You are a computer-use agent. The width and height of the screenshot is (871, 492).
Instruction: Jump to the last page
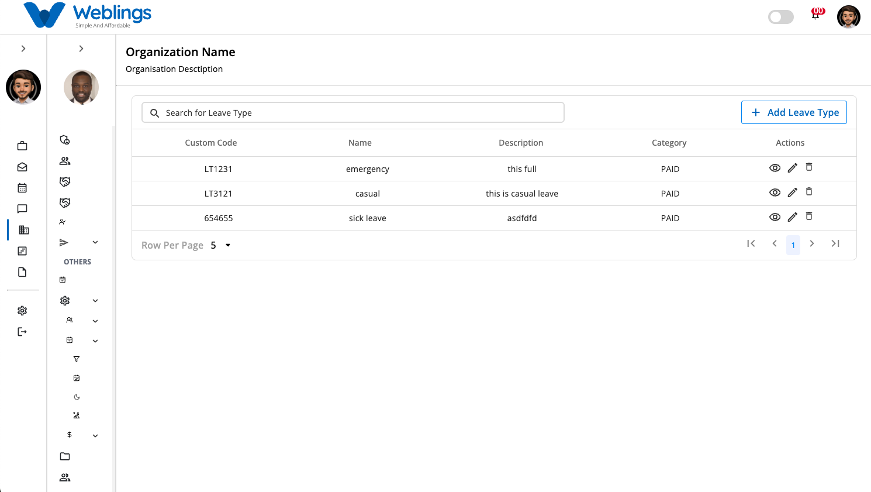point(835,243)
